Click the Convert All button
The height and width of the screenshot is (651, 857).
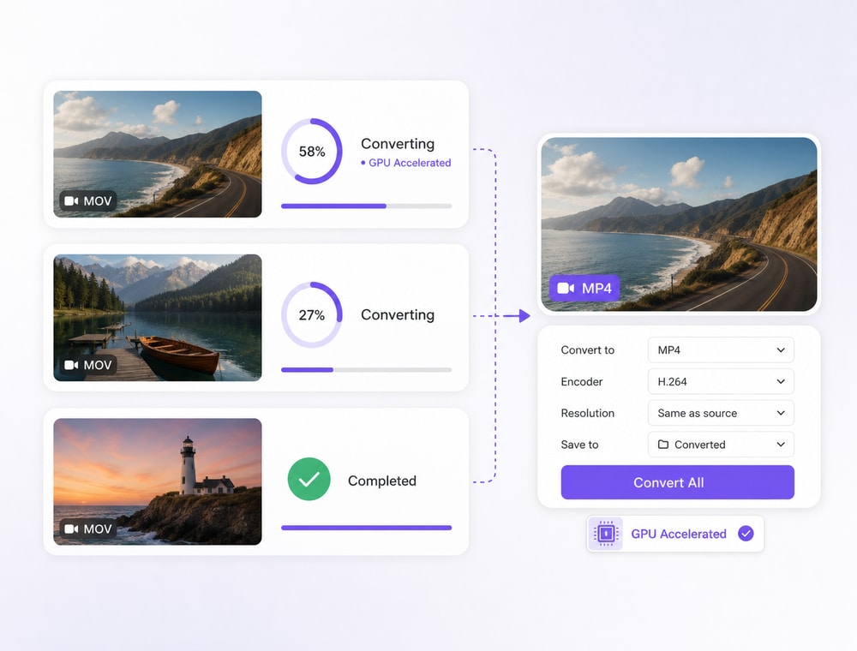pyautogui.click(x=677, y=482)
